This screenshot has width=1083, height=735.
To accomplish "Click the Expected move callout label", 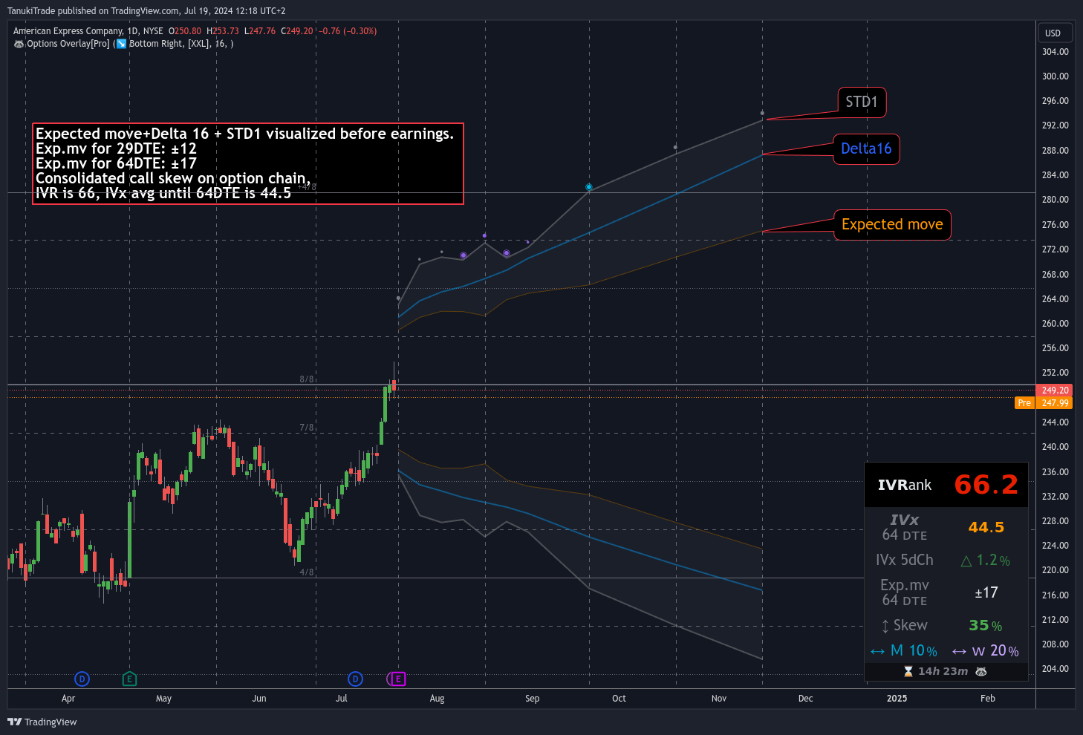I will pos(892,224).
